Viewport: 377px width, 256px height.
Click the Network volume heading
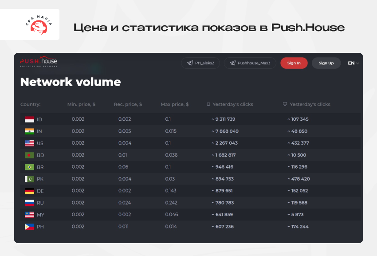71,82
